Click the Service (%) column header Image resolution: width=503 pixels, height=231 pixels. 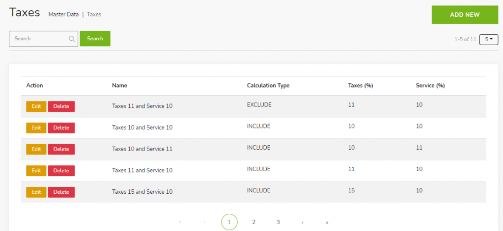click(x=430, y=85)
